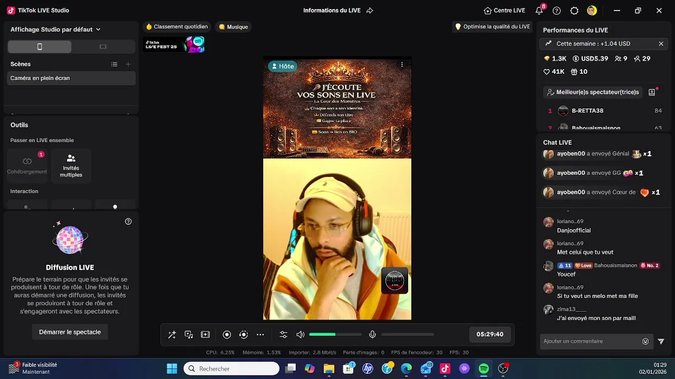Open Diffusion LIVE help icon
The width and height of the screenshot is (675, 379).
(128, 222)
